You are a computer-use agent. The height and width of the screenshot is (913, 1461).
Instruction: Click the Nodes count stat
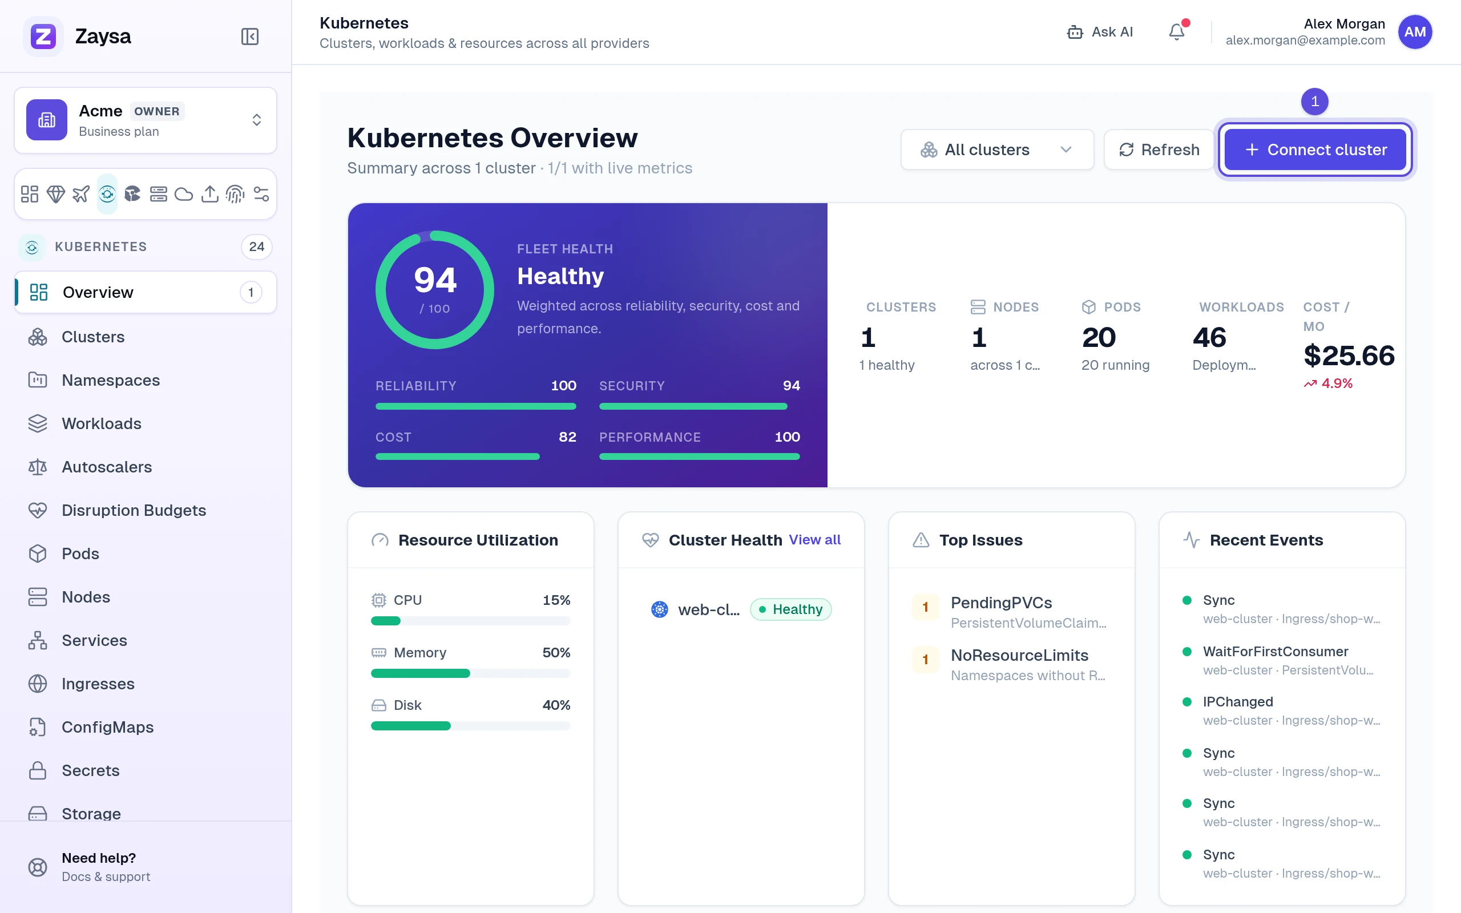[x=979, y=338]
